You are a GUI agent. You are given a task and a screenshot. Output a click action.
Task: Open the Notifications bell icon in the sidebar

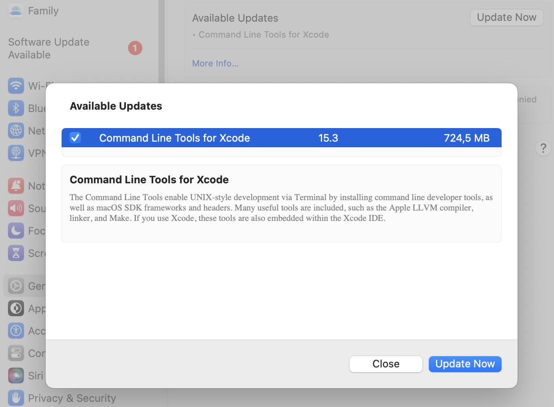click(16, 186)
